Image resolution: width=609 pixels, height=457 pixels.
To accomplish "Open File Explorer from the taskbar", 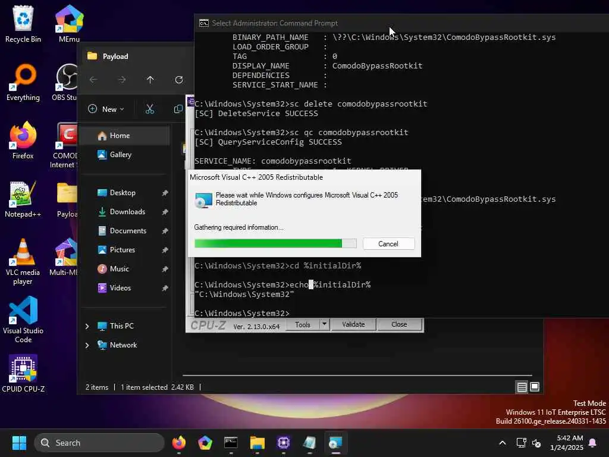I will (257, 443).
